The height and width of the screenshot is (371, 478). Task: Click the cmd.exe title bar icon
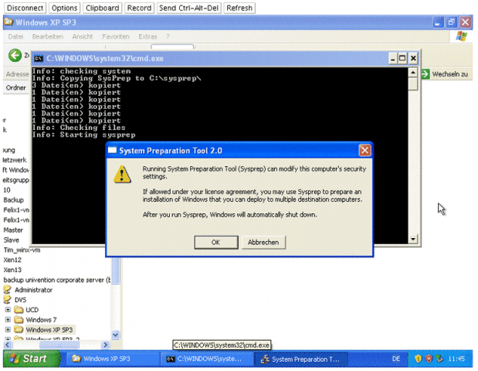pos(39,58)
